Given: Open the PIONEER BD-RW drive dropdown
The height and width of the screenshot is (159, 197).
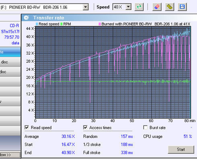Looking at the screenshot, I should pos(86,7).
